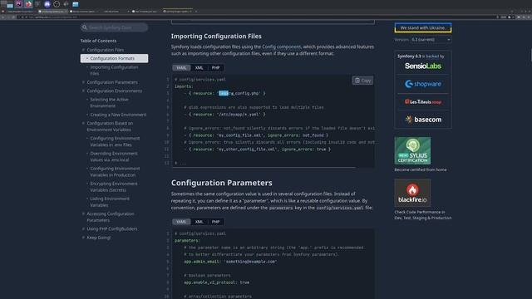Open the round purple Discord-like taskbar icon
The width and height of the screenshot is (532, 299).
point(47,4)
